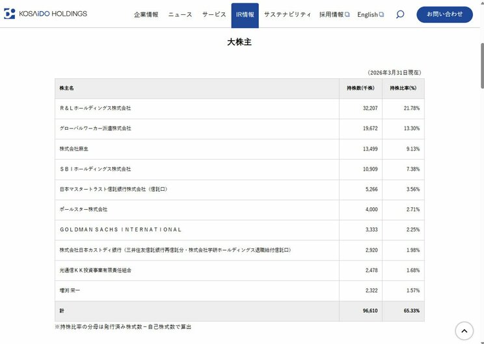Image resolution: width=484 pixels, height=344 pixels.
Task: Click share count 5,266
Action: click(x=371, y=189)
